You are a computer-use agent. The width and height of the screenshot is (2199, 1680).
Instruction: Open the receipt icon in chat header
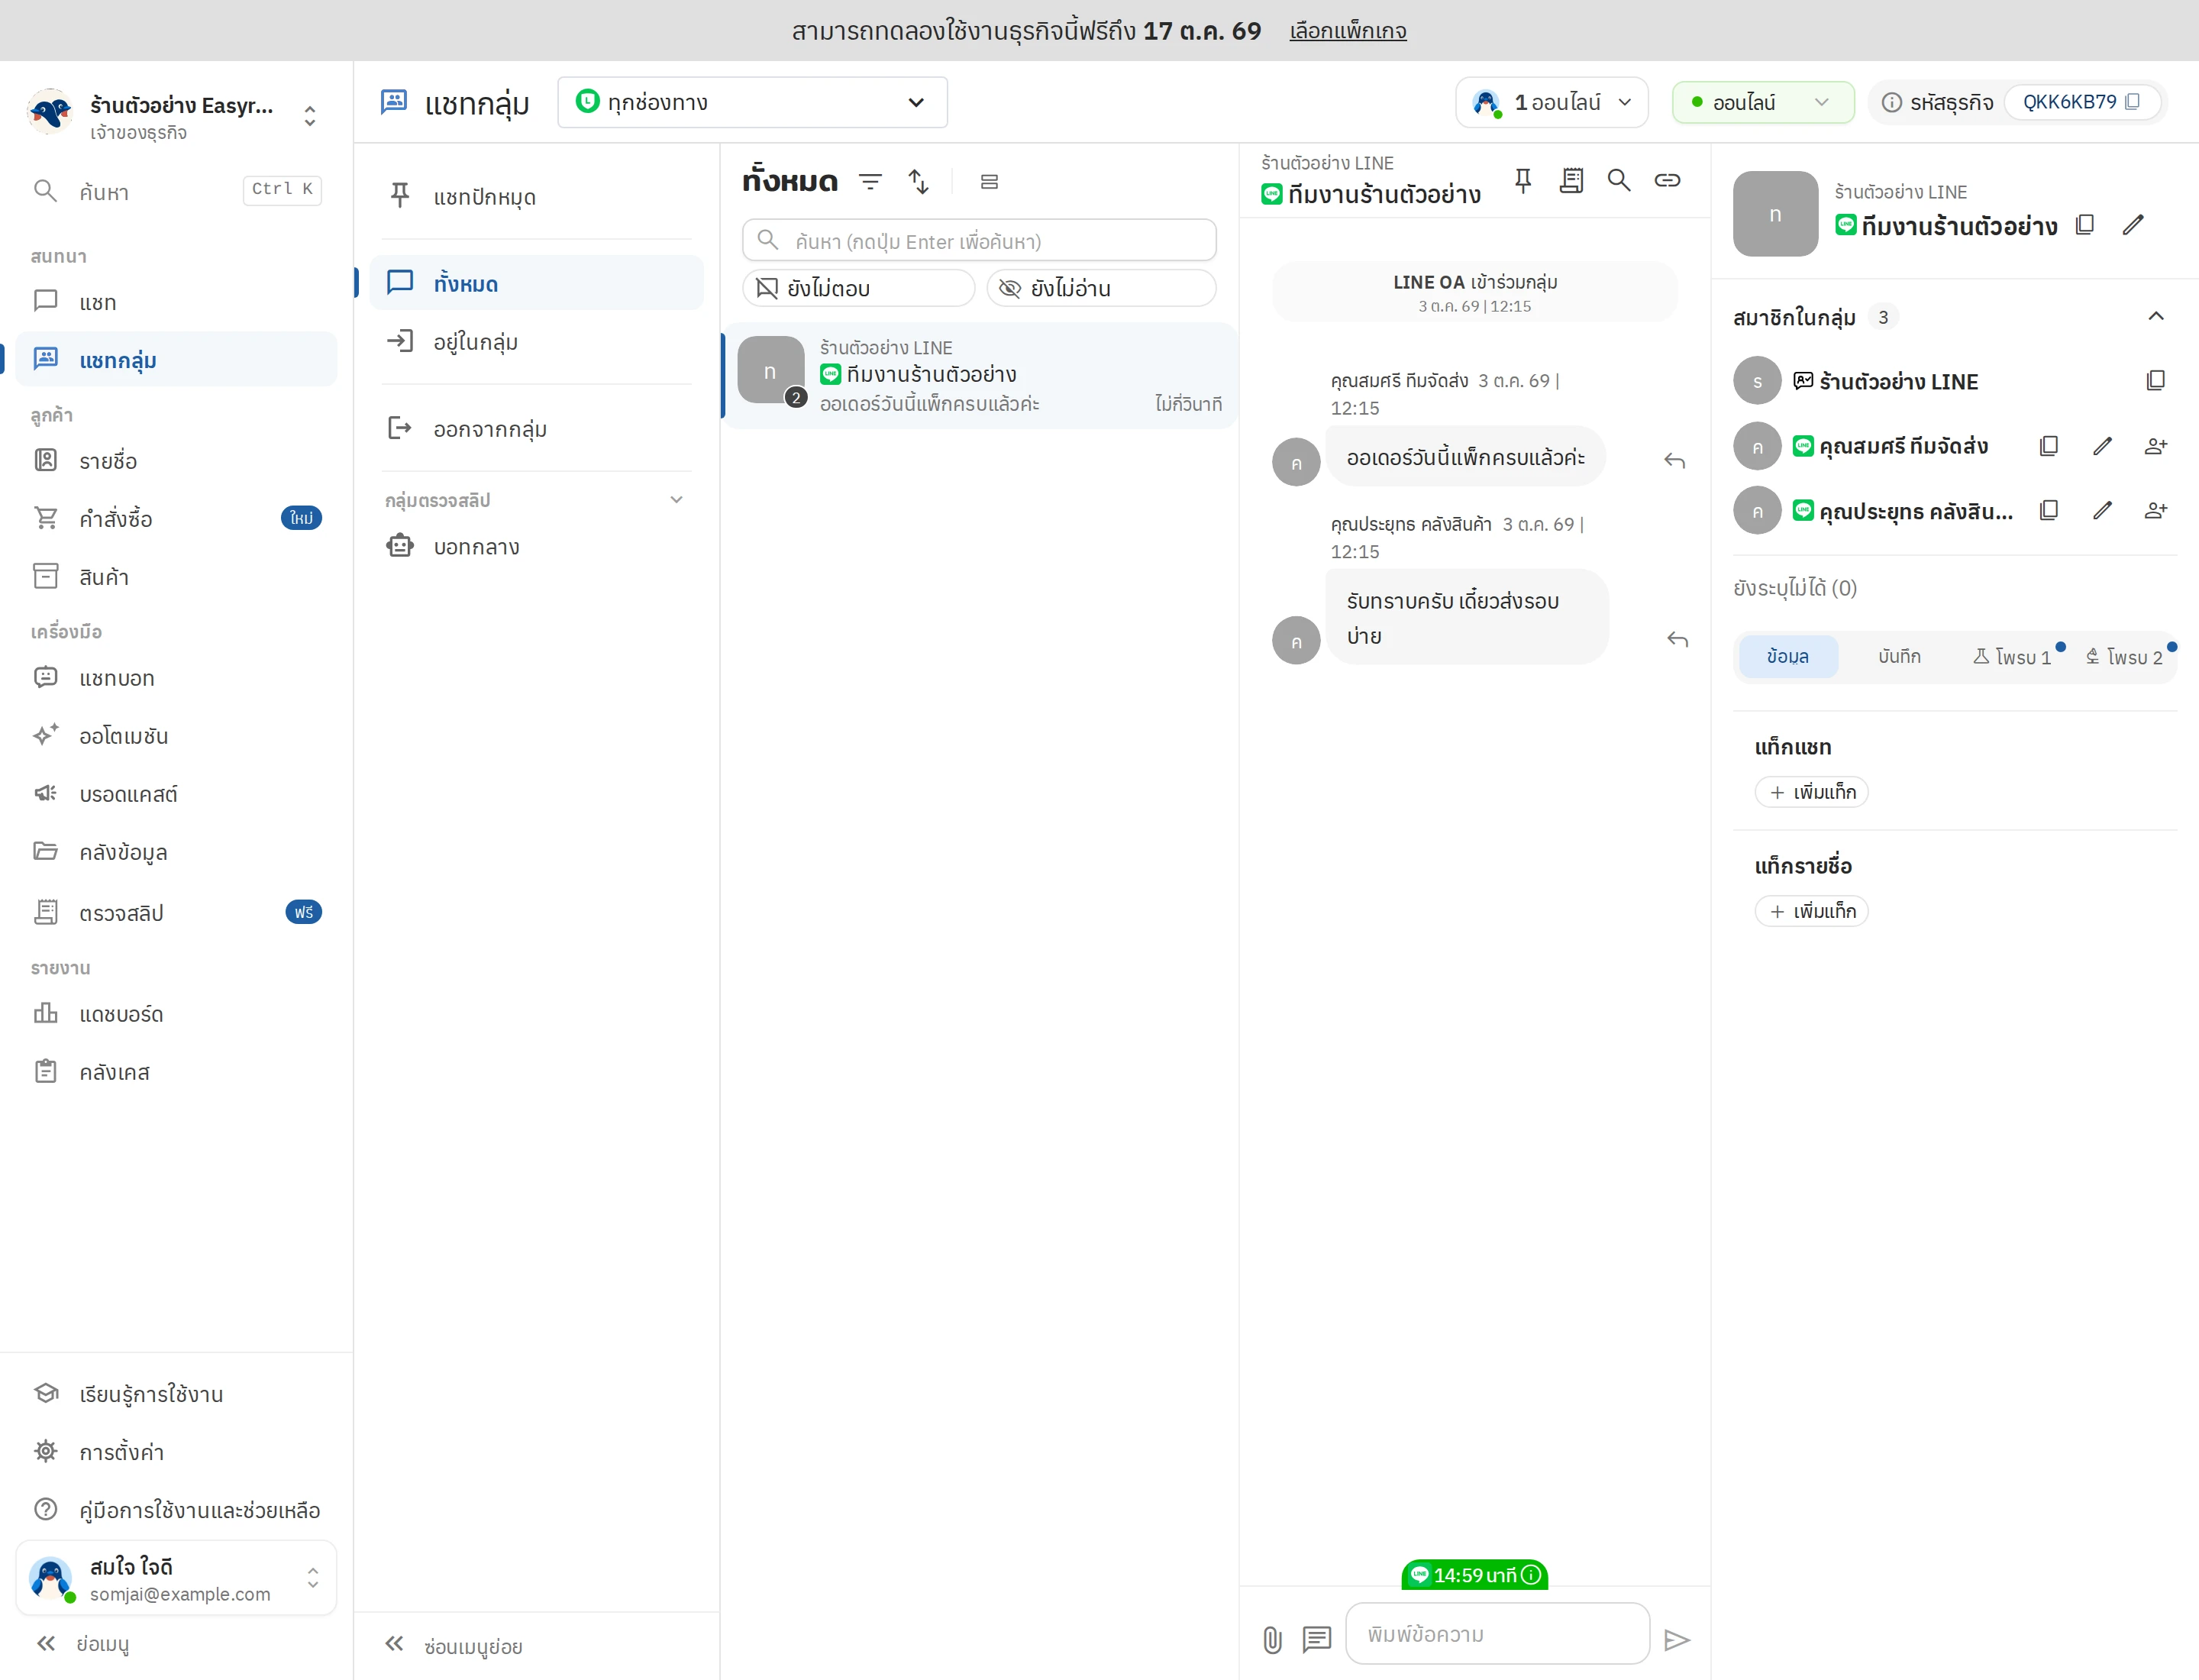click(1571, 180)
